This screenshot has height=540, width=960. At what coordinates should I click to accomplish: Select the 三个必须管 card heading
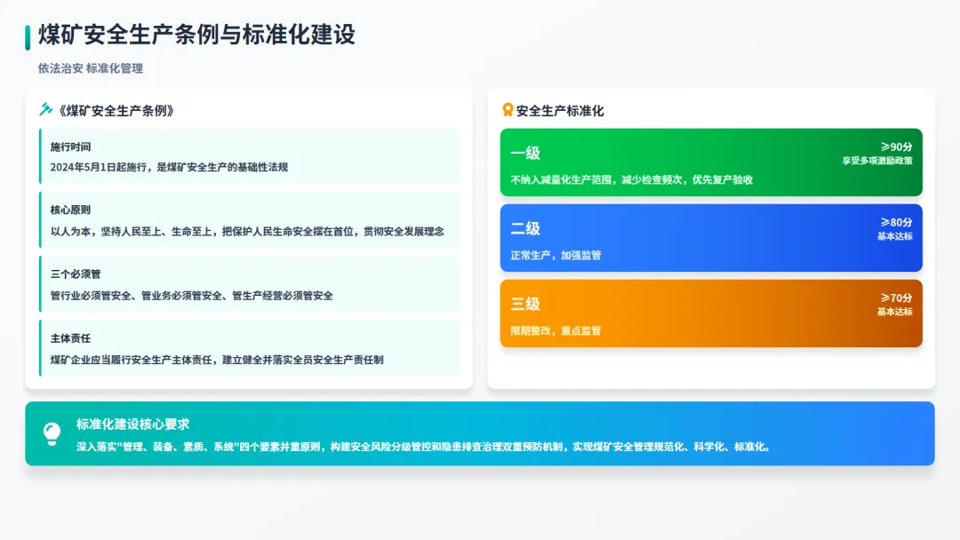point(76,274)
